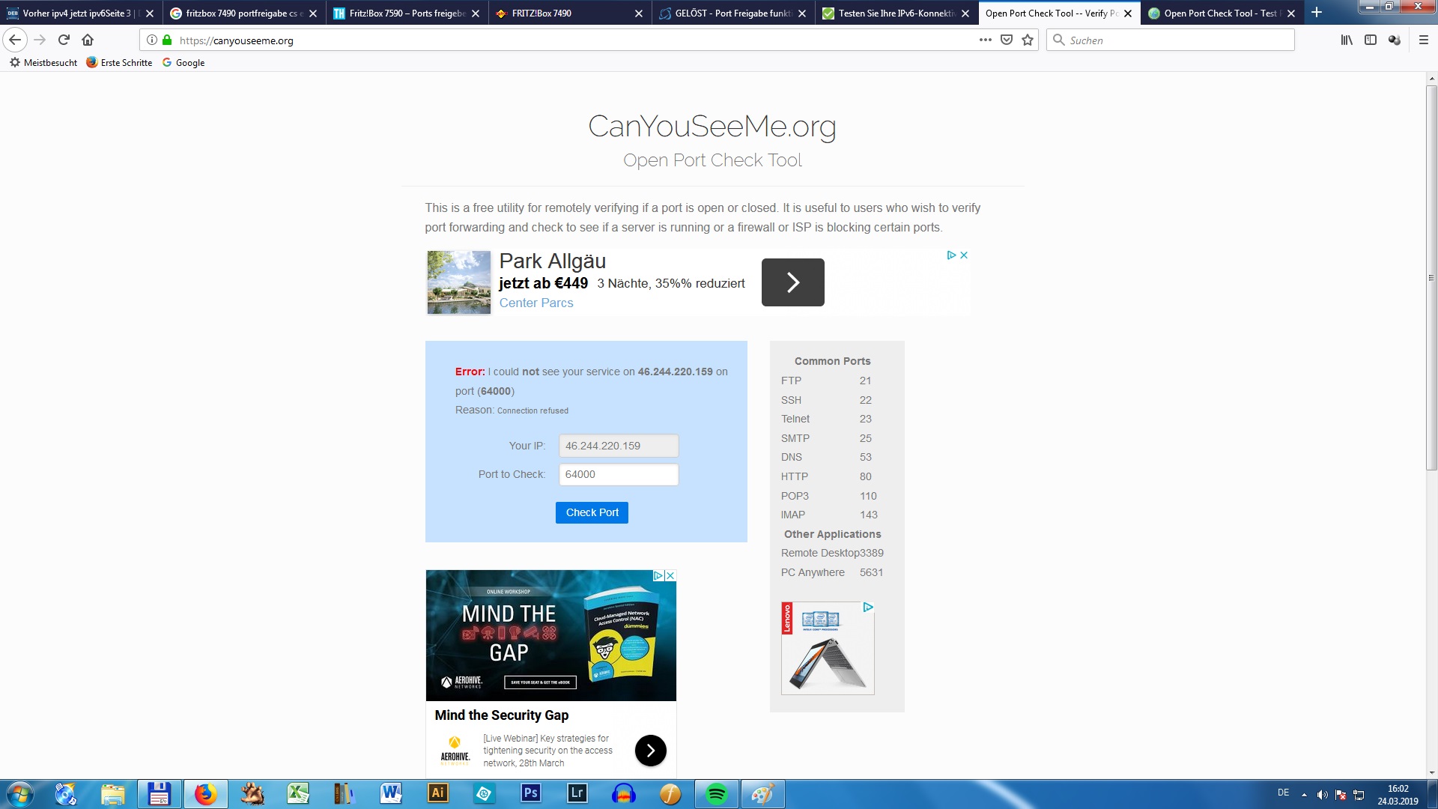Bookmark this page with star icon
This screenshot has height=809, width=1438.
1028,40
